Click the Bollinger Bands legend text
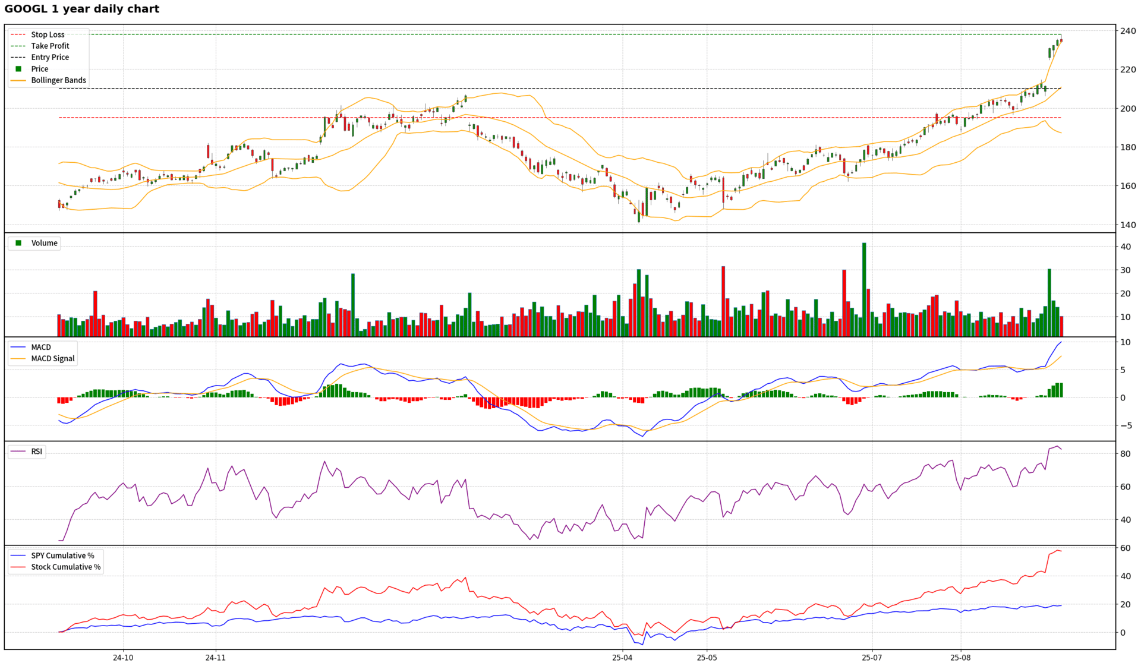Screen dimensions: 1141x666 [58, 80]
